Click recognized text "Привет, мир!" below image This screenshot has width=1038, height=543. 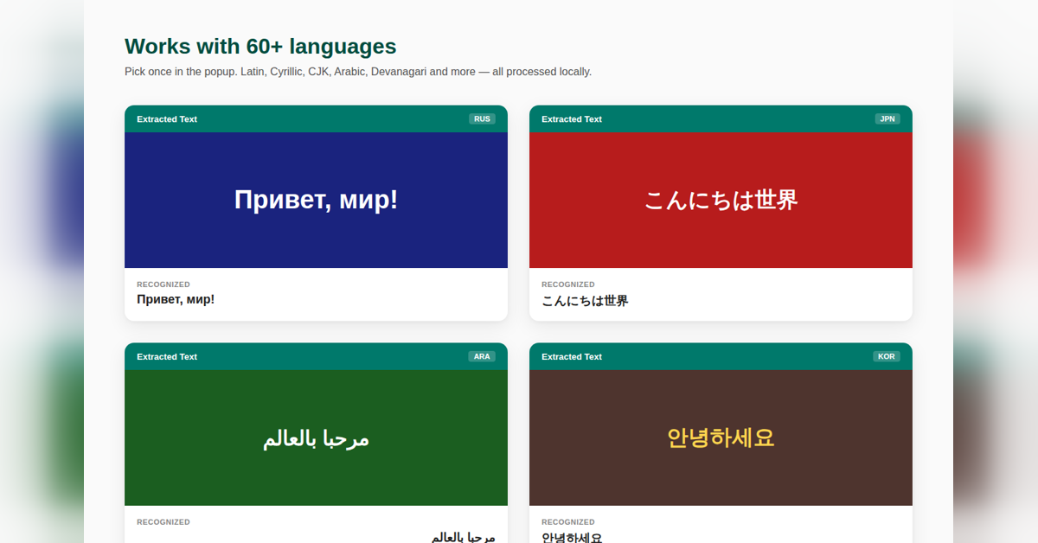pyautogui.click(x=176, y=300)
